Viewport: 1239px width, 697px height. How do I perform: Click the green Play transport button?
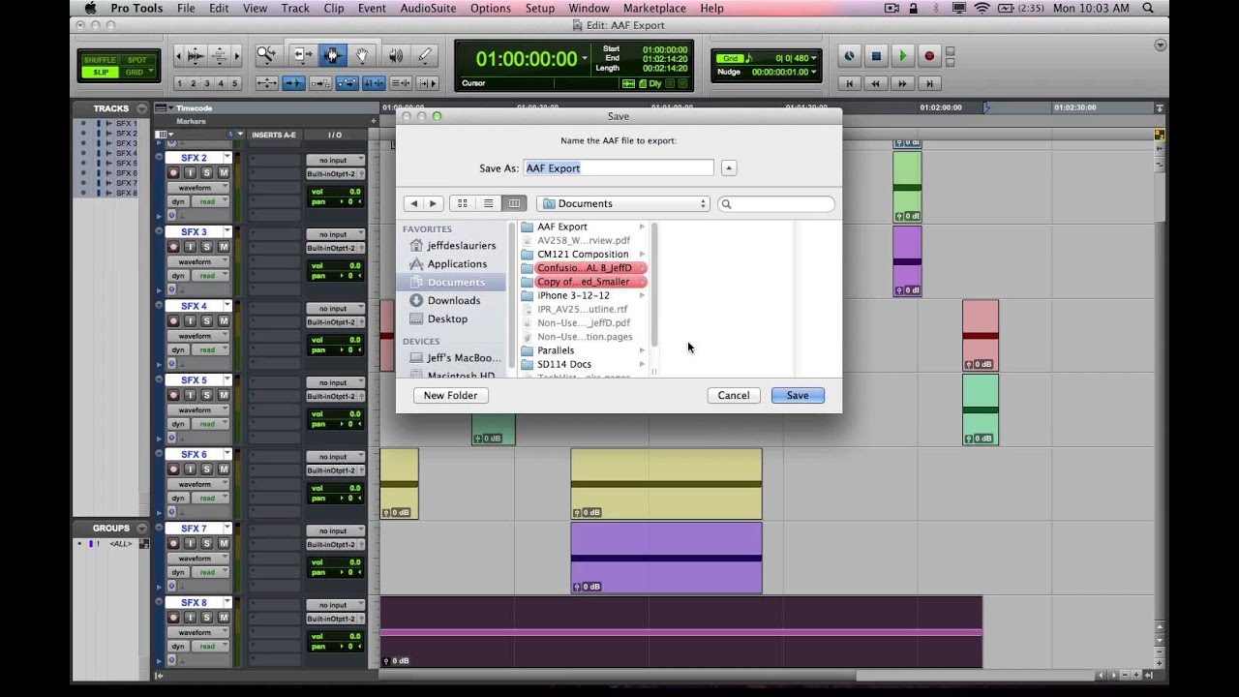903,56
